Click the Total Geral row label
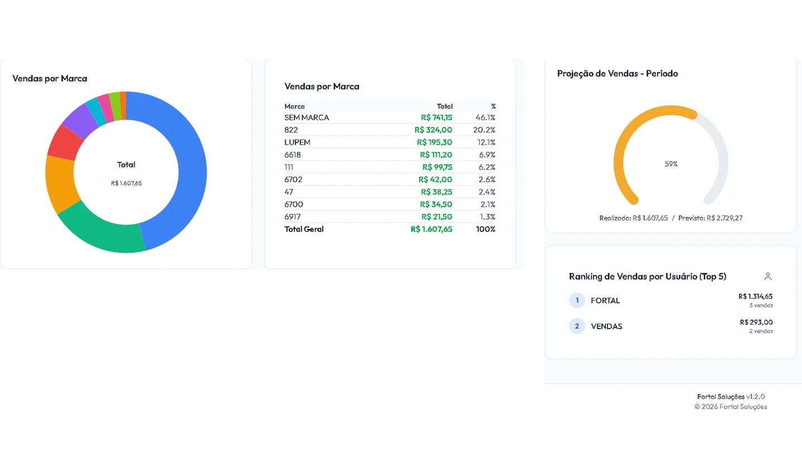The height and width of the screenshot is (474, 802). pos(304,229)
